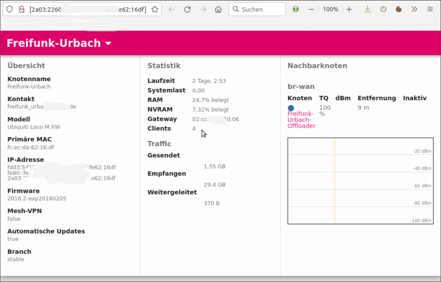Open the Freifunk-Urbach header dropdown

click(x=108, y=44)
